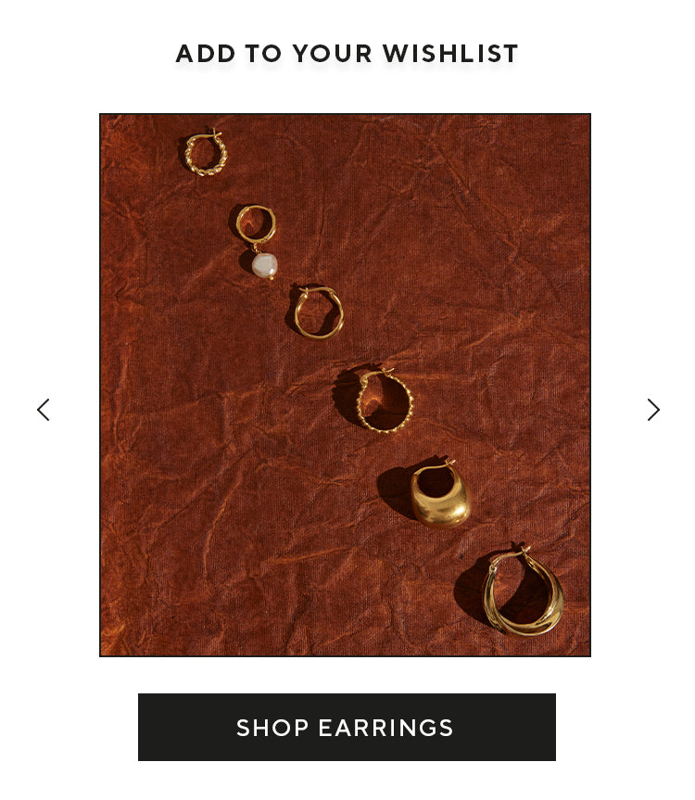Select the small twisted rope hoop earring
695x800 pixels.
point(206,153)
